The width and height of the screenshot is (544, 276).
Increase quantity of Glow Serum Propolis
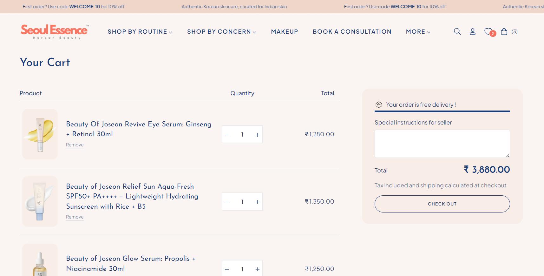(x=258, y=269)
